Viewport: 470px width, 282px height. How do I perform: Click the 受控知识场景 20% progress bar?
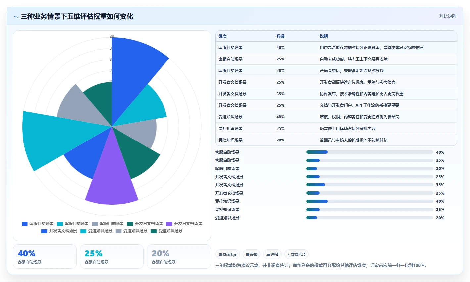coord(370,218)
